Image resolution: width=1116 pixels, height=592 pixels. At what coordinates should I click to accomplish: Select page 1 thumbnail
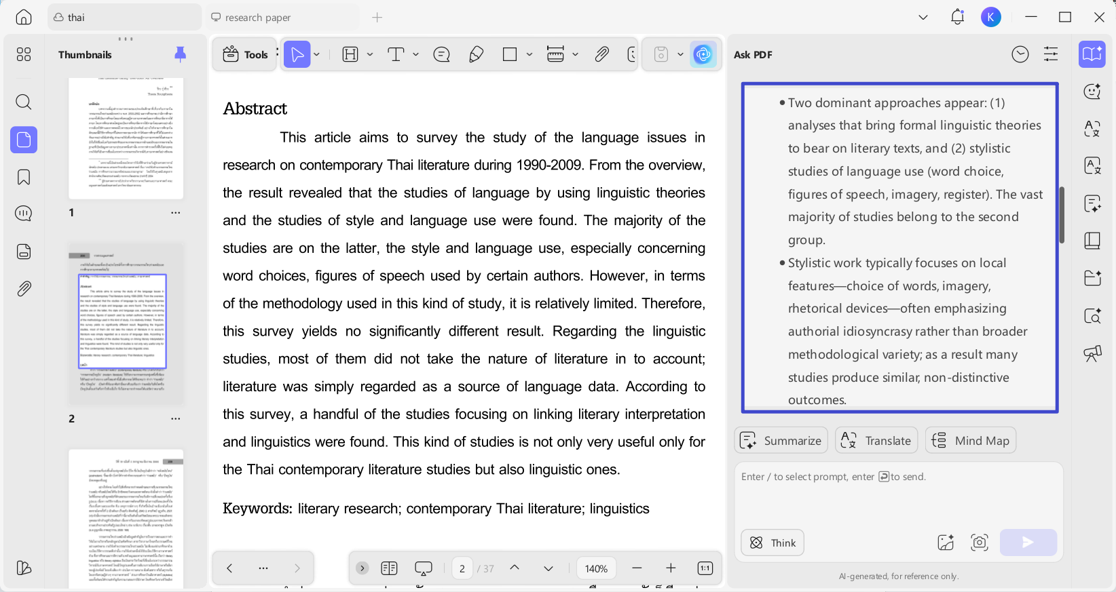coord(126,138)
